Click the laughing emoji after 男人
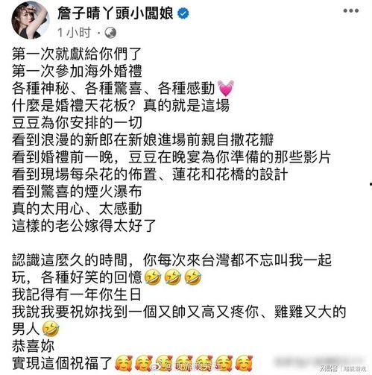This screenshot has height=375, width=372. click(x=51, y=329)
